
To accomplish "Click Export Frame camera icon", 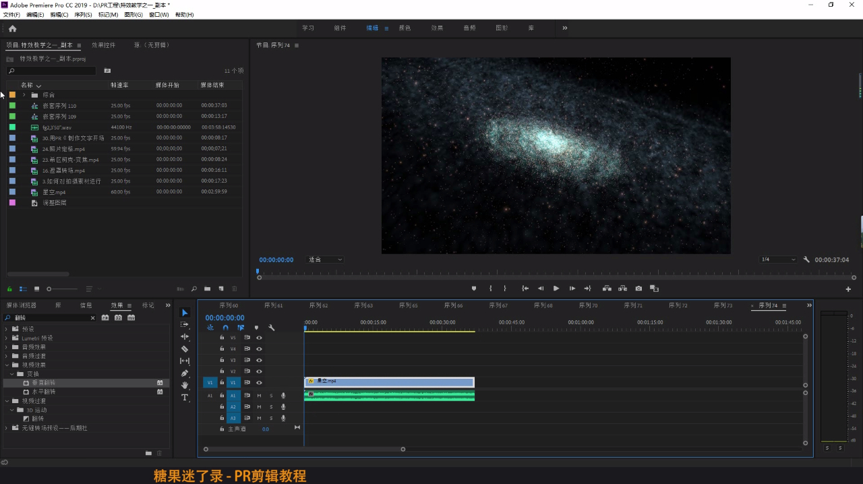I will click(638, 289).
